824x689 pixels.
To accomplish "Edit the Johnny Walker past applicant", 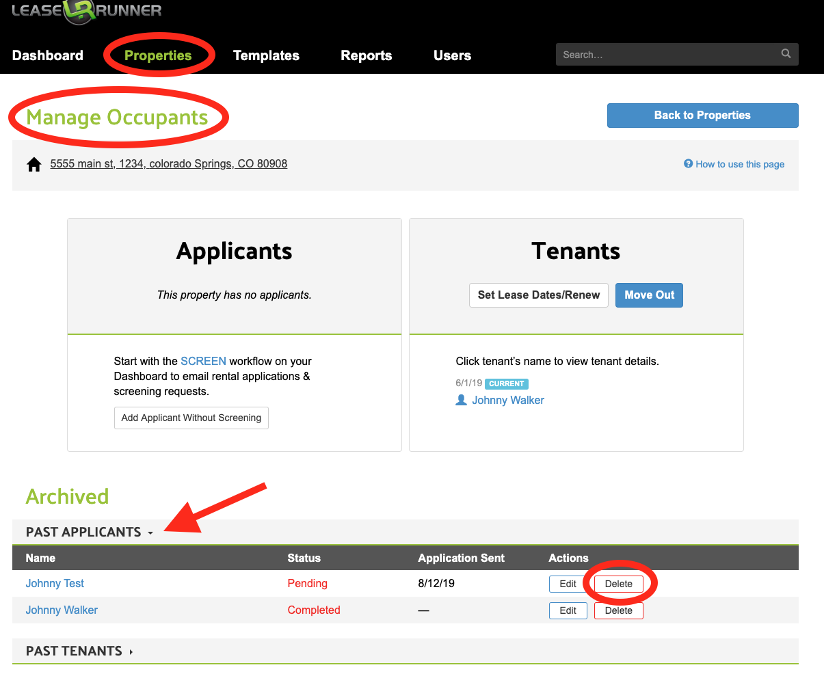I will tap(568, 611).
